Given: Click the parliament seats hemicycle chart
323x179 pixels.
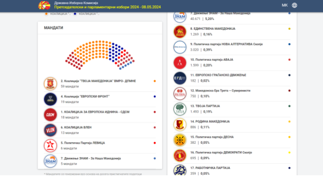Looking at the screenshot, I should [x=100, y=55].
